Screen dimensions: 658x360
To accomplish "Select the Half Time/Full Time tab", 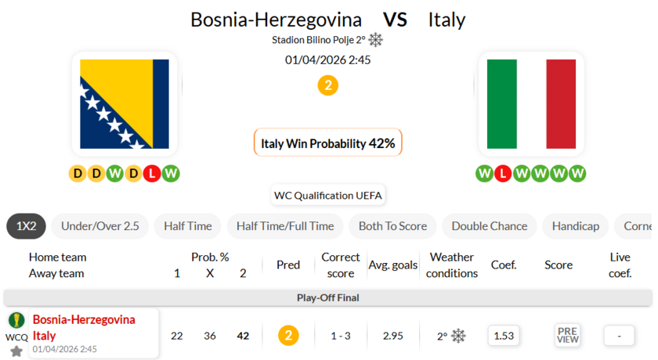I will pos(285,226).
